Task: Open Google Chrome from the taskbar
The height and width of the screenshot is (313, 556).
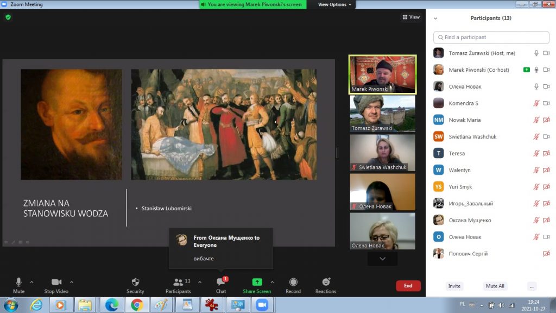Action: [137, 305]
